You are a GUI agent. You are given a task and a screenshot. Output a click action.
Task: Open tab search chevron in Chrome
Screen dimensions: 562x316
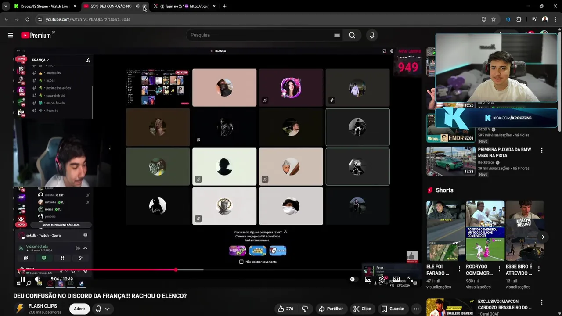(x=5, y=6)
